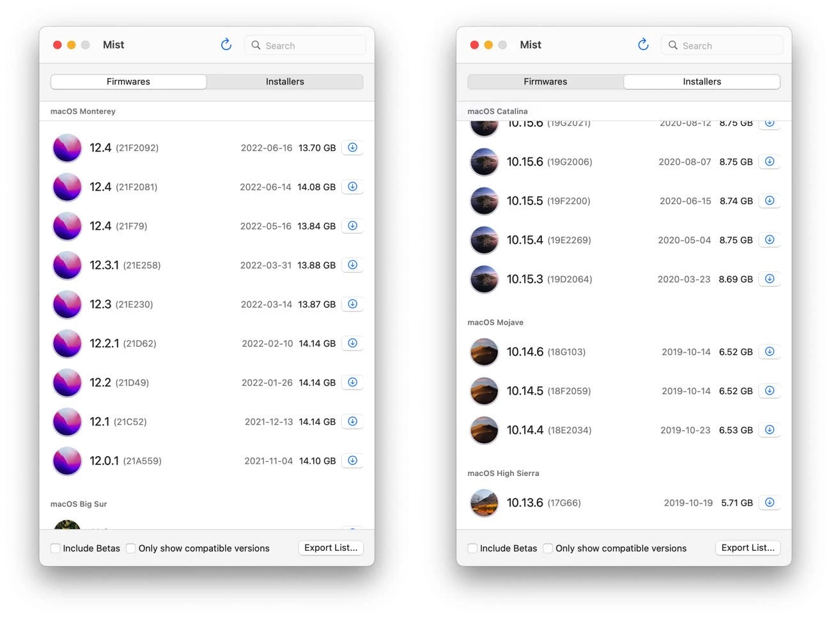The width and height of the screenshot is (831, 618).
Task: Click the macOS Mojave section header
Action: [x=495, y=322]
